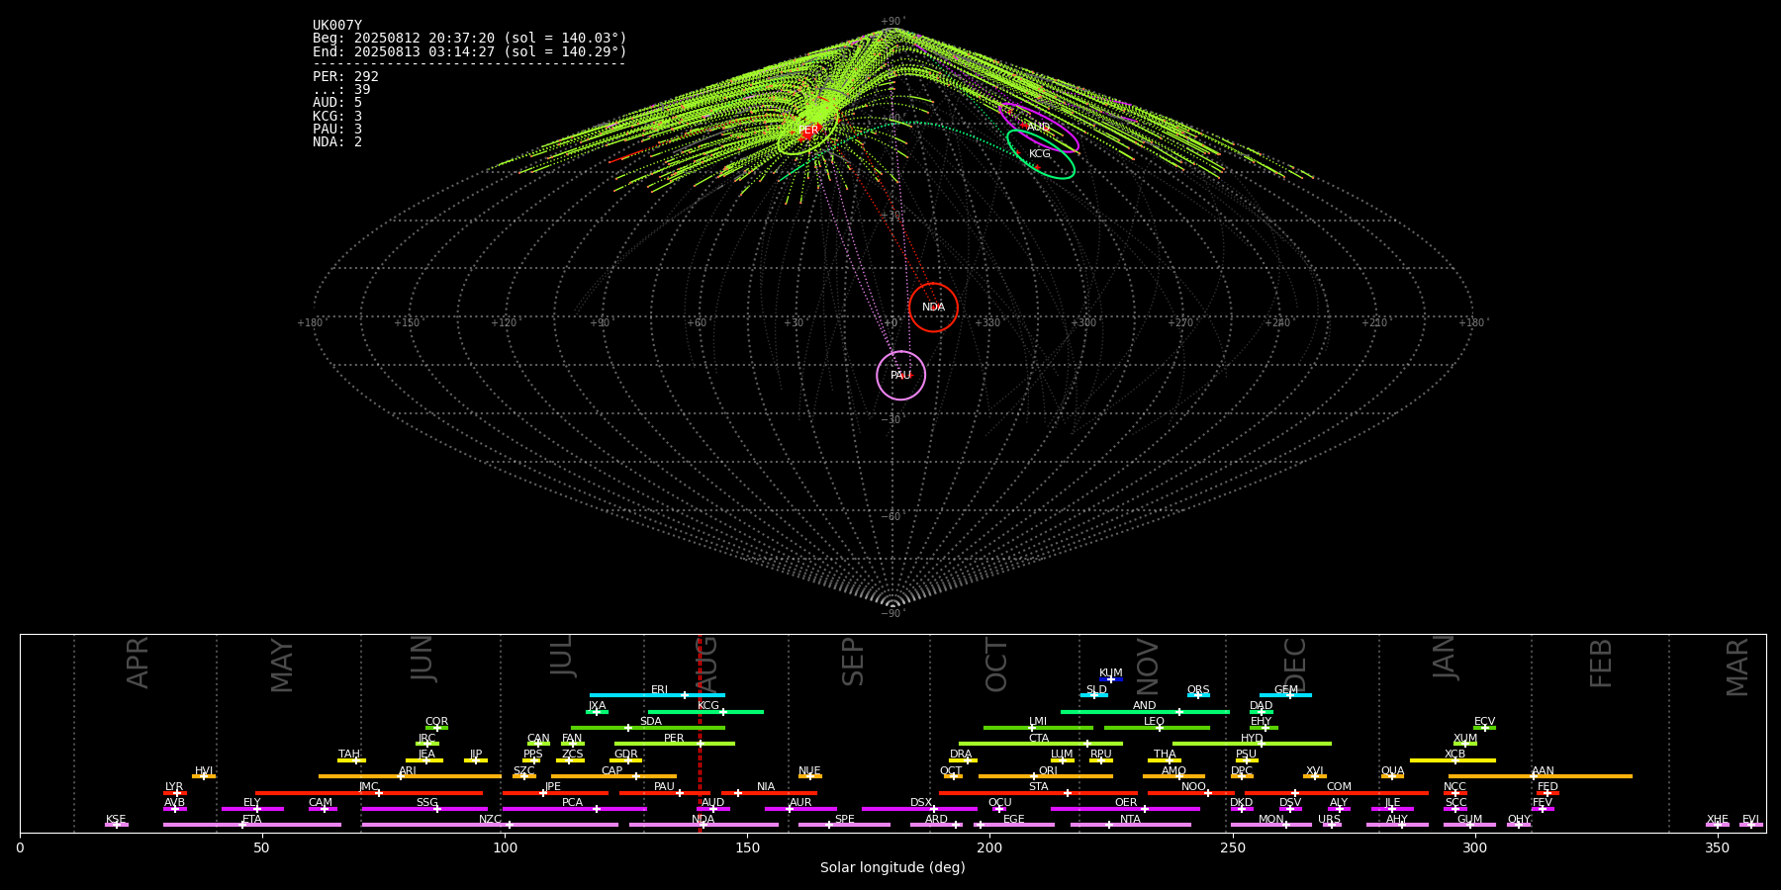This screenshot has width=1781, height=890.
Task: Click the APR month label in timeline
Action: pos(138,663)
